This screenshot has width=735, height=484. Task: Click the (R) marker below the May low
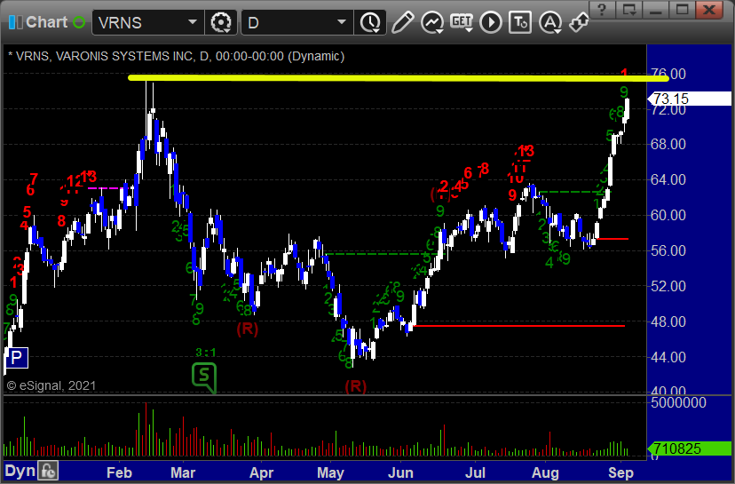point(355,386)
